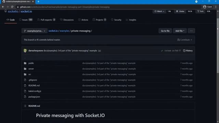Open the Projects tab
The width and height of the screenshot is (219, 123).
point(100,20)
